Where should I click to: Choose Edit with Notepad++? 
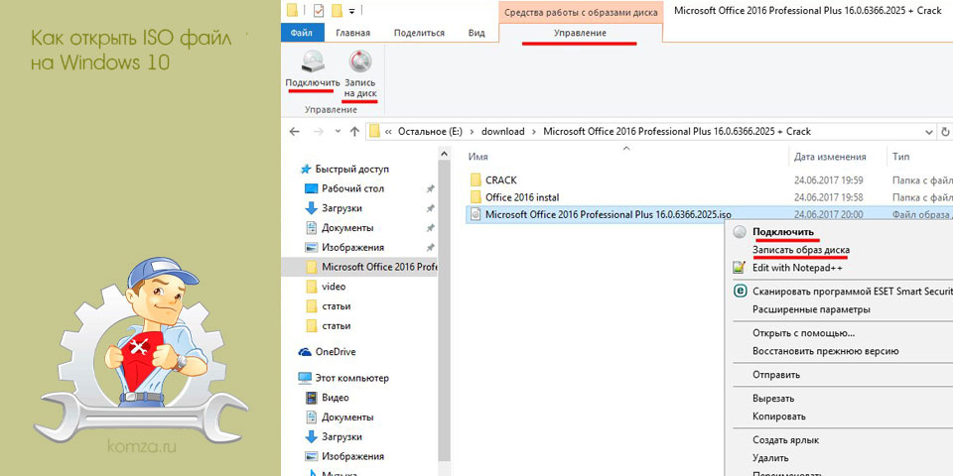pos(797,267)
